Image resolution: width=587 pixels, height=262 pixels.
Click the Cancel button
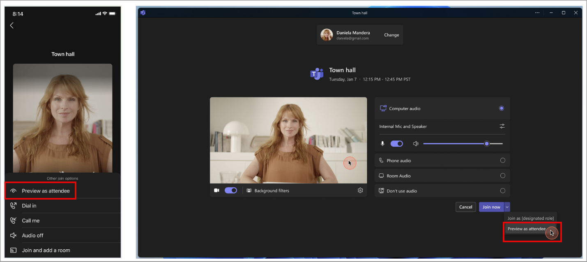466,207
